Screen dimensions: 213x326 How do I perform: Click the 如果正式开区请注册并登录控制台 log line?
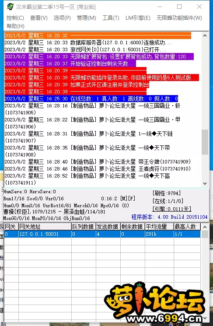[x=77, y=85]
